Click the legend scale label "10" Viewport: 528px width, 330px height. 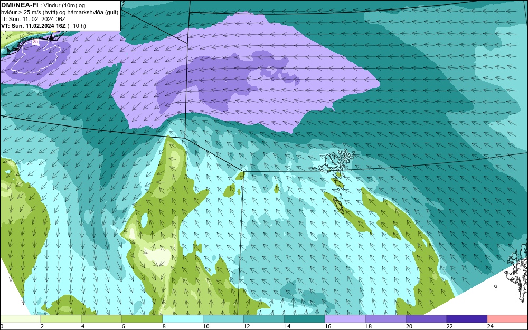[206, 326]
